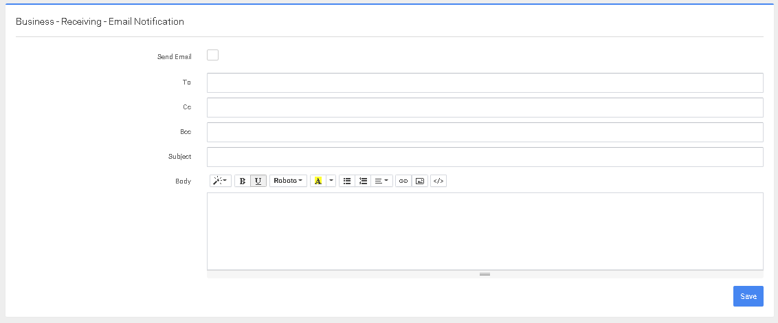Focus the Bcc recipients field
778x323 pixels.
485,132
